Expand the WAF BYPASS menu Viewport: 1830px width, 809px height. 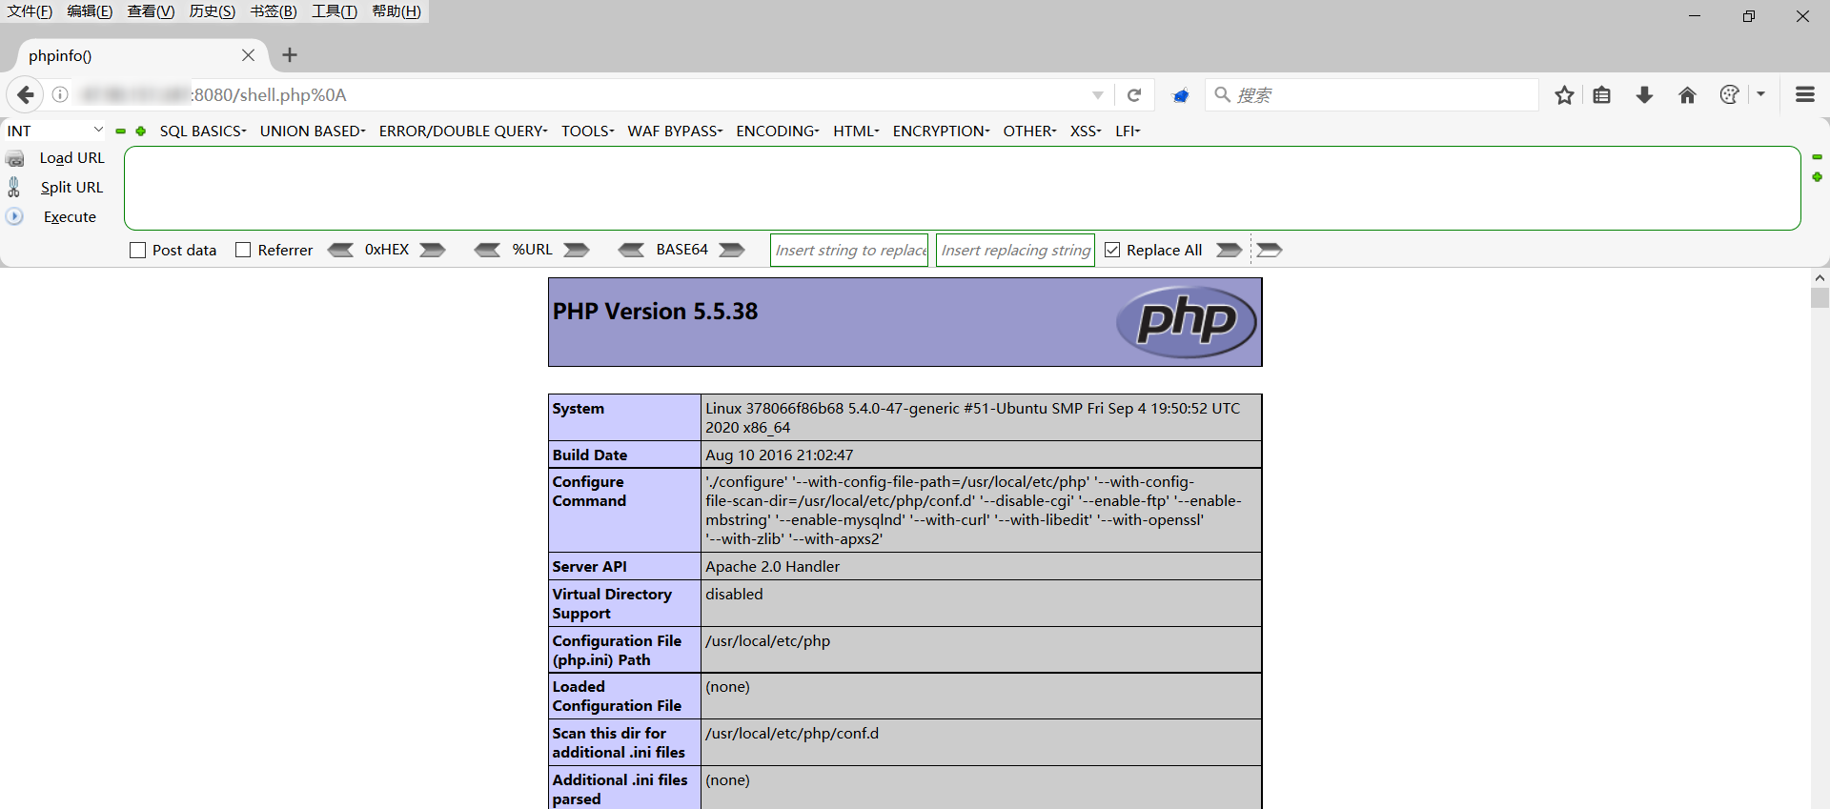(675, 131)
